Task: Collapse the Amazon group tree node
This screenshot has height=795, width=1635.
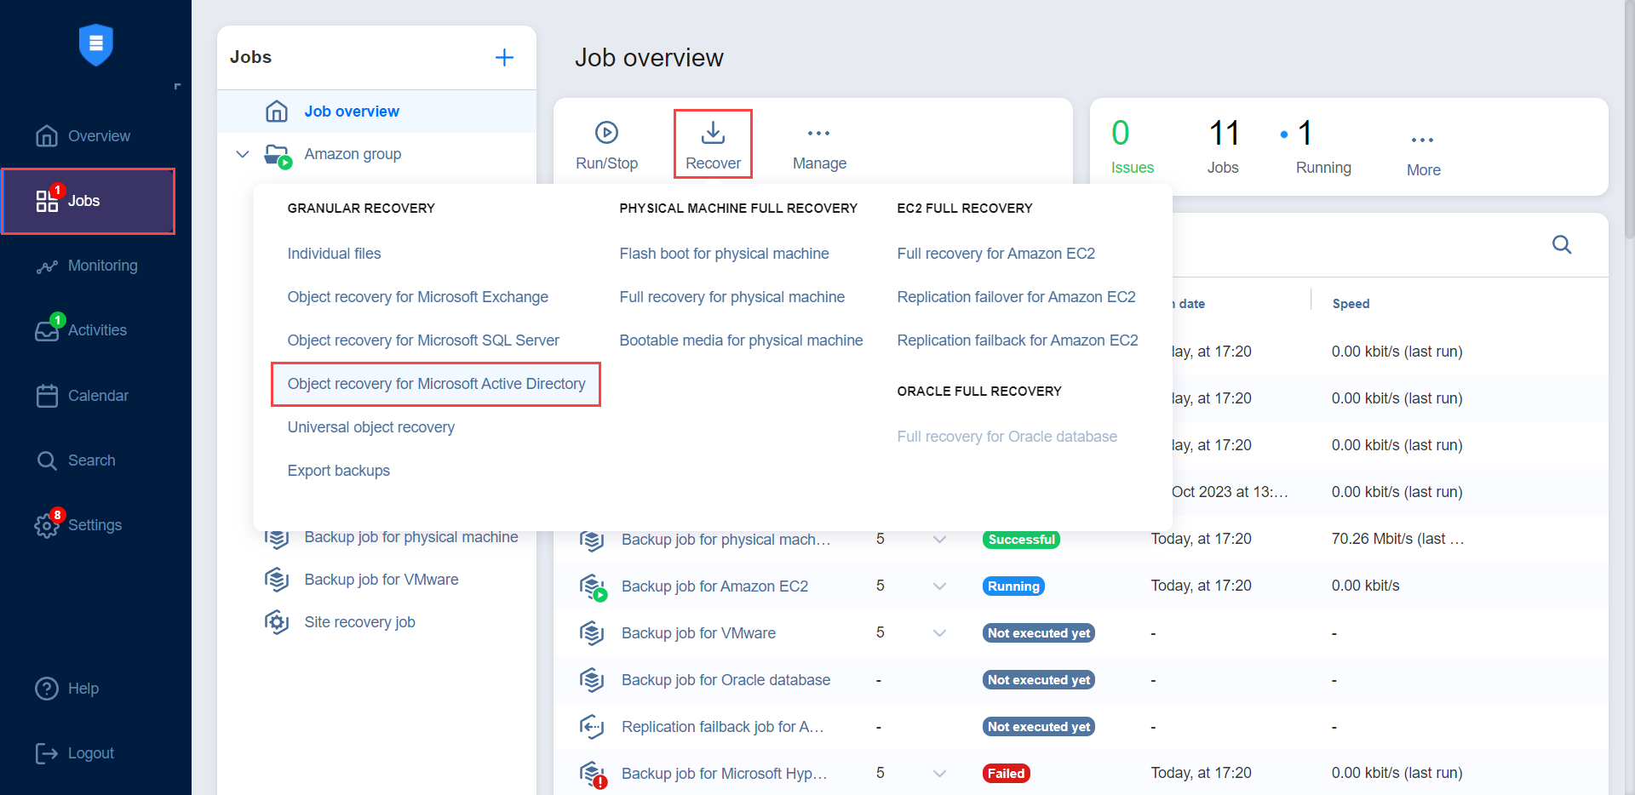Action: pos(243,154)
